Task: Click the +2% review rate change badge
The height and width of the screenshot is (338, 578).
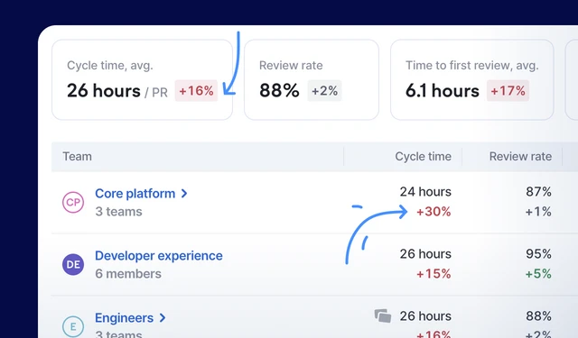Action: coord(324,90)
